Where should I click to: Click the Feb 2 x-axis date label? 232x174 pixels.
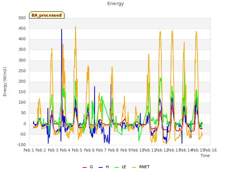pyautogui.click(x=41, y=150)
